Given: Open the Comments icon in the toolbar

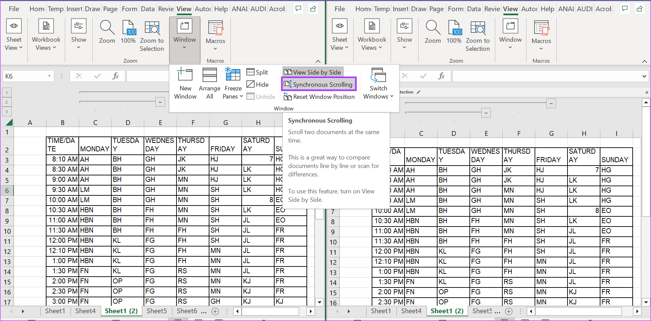Looking at the screenshot, I should click(298, 8).
